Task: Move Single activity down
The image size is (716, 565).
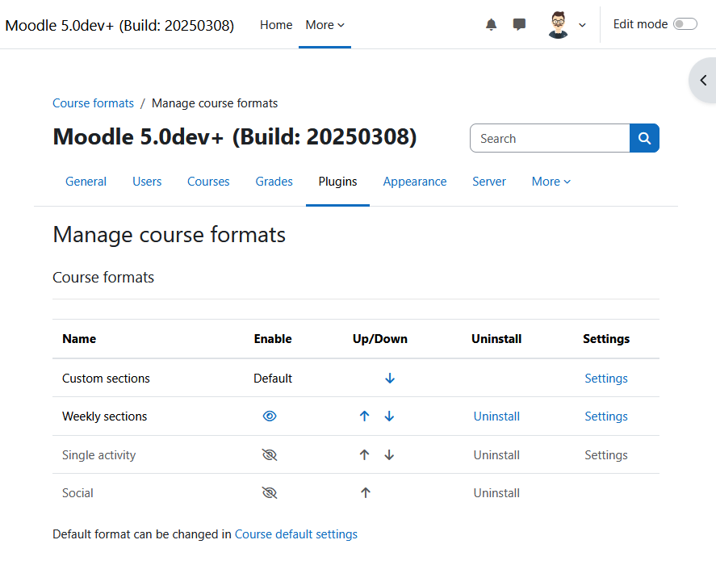Action: tap(389, 455)
